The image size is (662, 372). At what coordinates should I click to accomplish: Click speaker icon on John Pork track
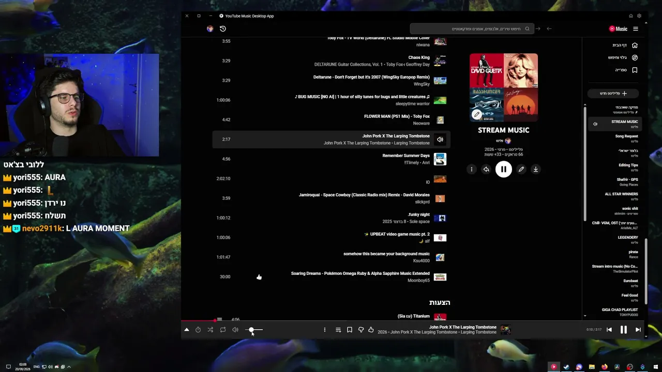click(440, 139)
